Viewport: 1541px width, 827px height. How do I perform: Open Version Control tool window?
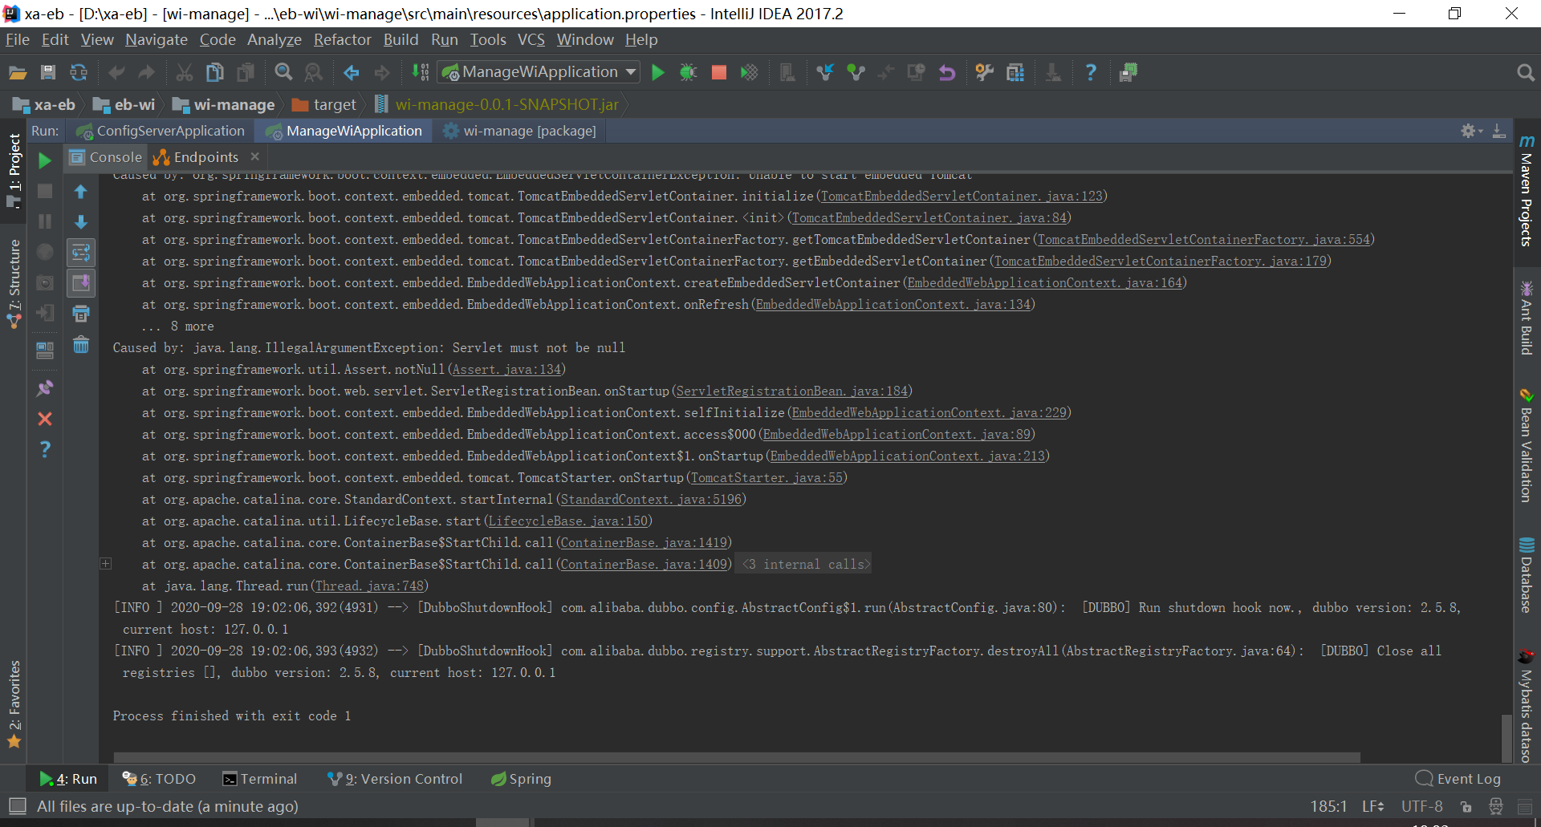(394, 779)
